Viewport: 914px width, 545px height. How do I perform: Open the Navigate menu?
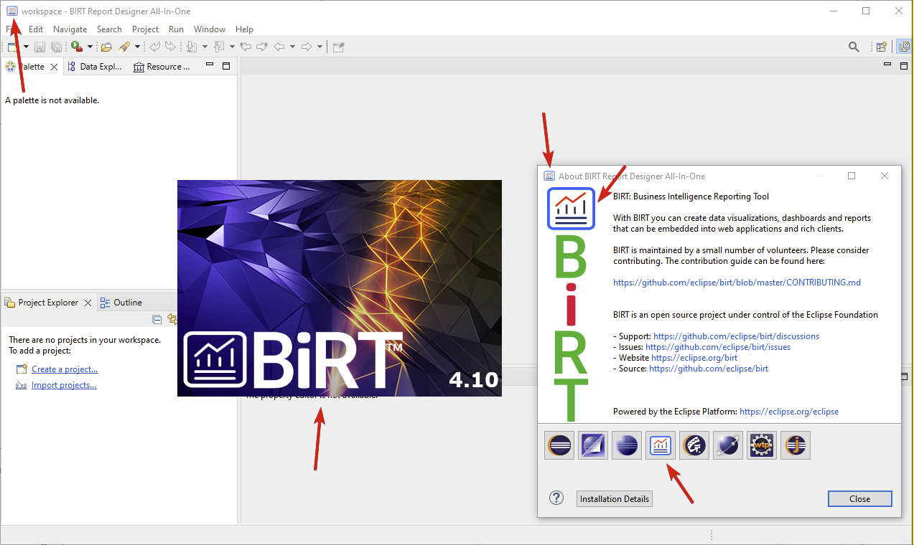point(70,29)
